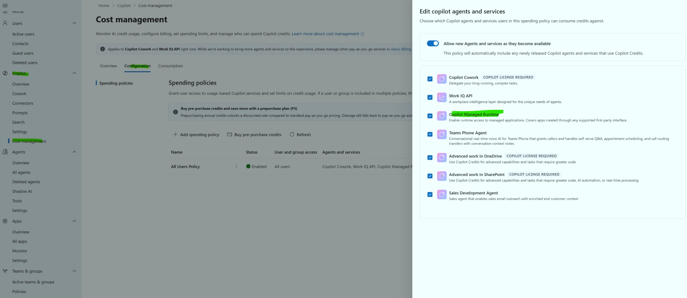The height and width of the screenshot is (298, 687).
Task: Uncheck the Copilot Cowork checkbox
Action: (x=430, y=79)
